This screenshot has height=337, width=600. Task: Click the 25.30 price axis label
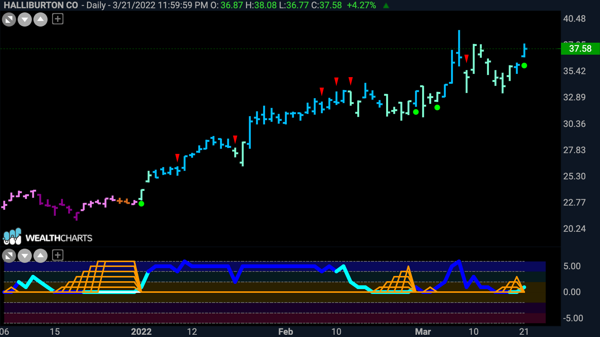click(x=574, y=176)
